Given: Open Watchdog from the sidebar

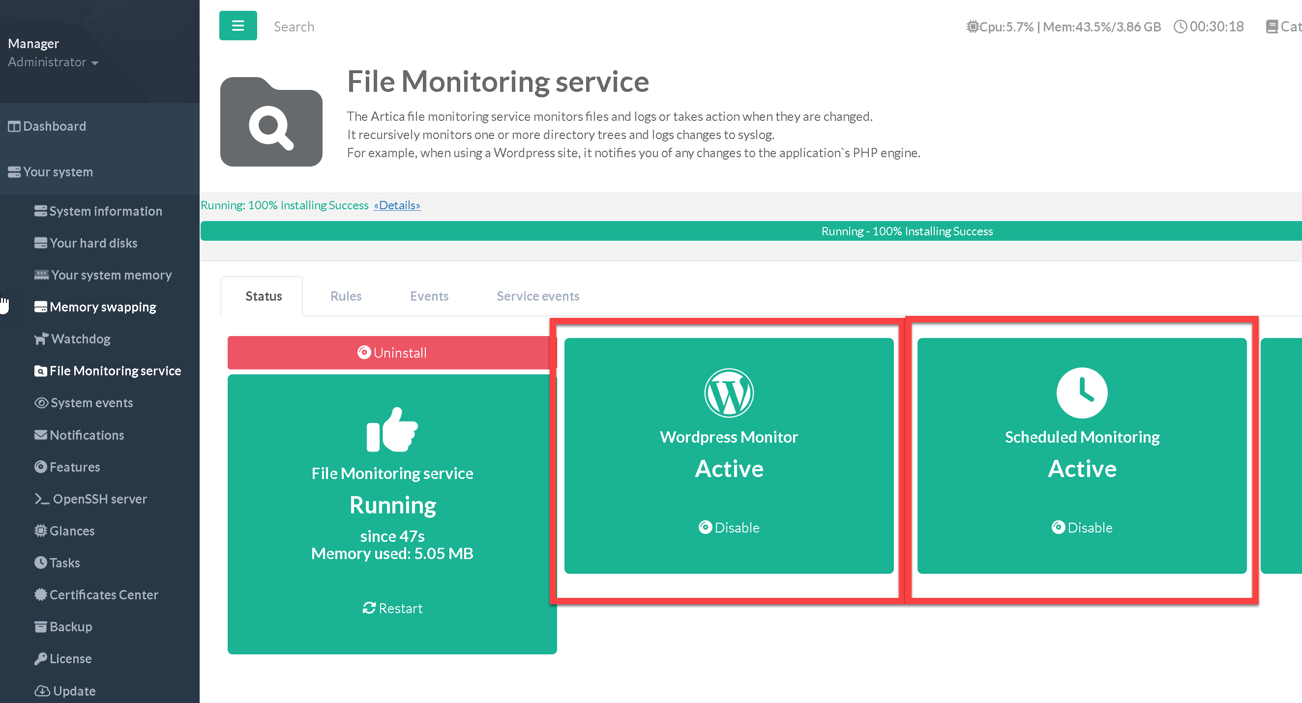Looking at the screenshot, I should 80,339.
